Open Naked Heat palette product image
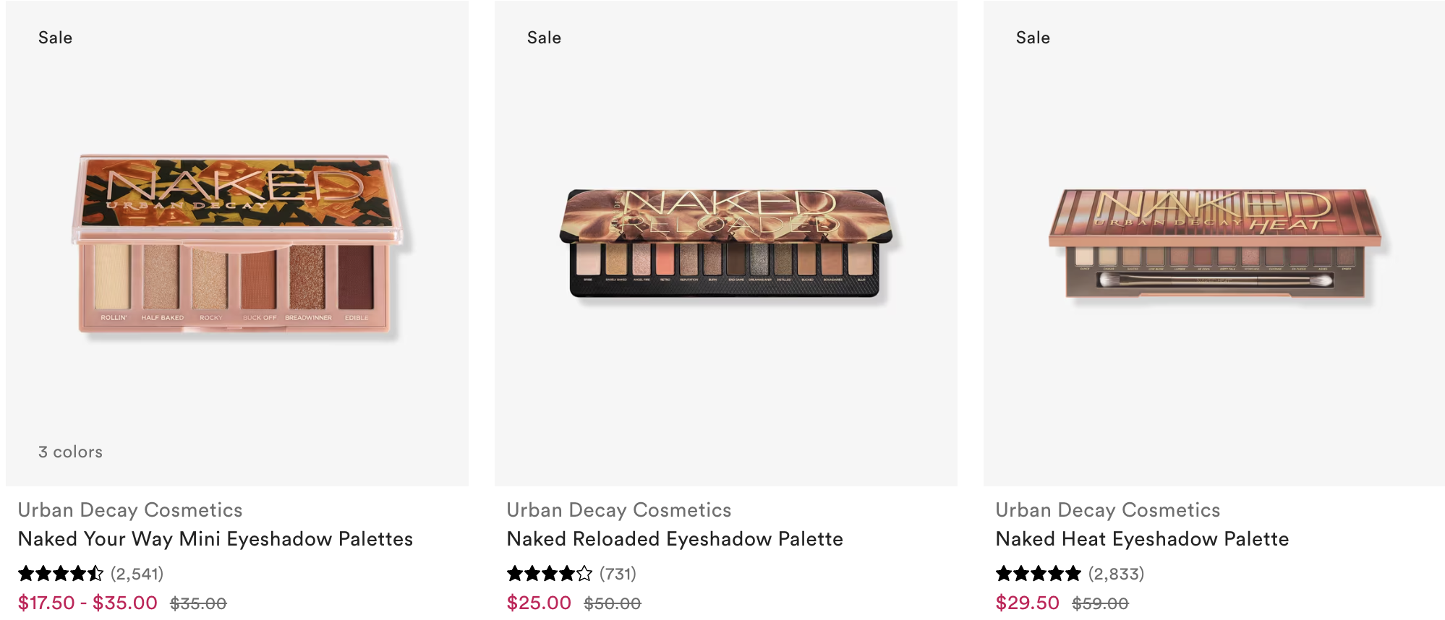The height and width of the screenshot is (620, 1445). 1214,244
